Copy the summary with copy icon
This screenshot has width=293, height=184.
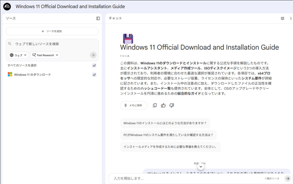click(155, 105)
